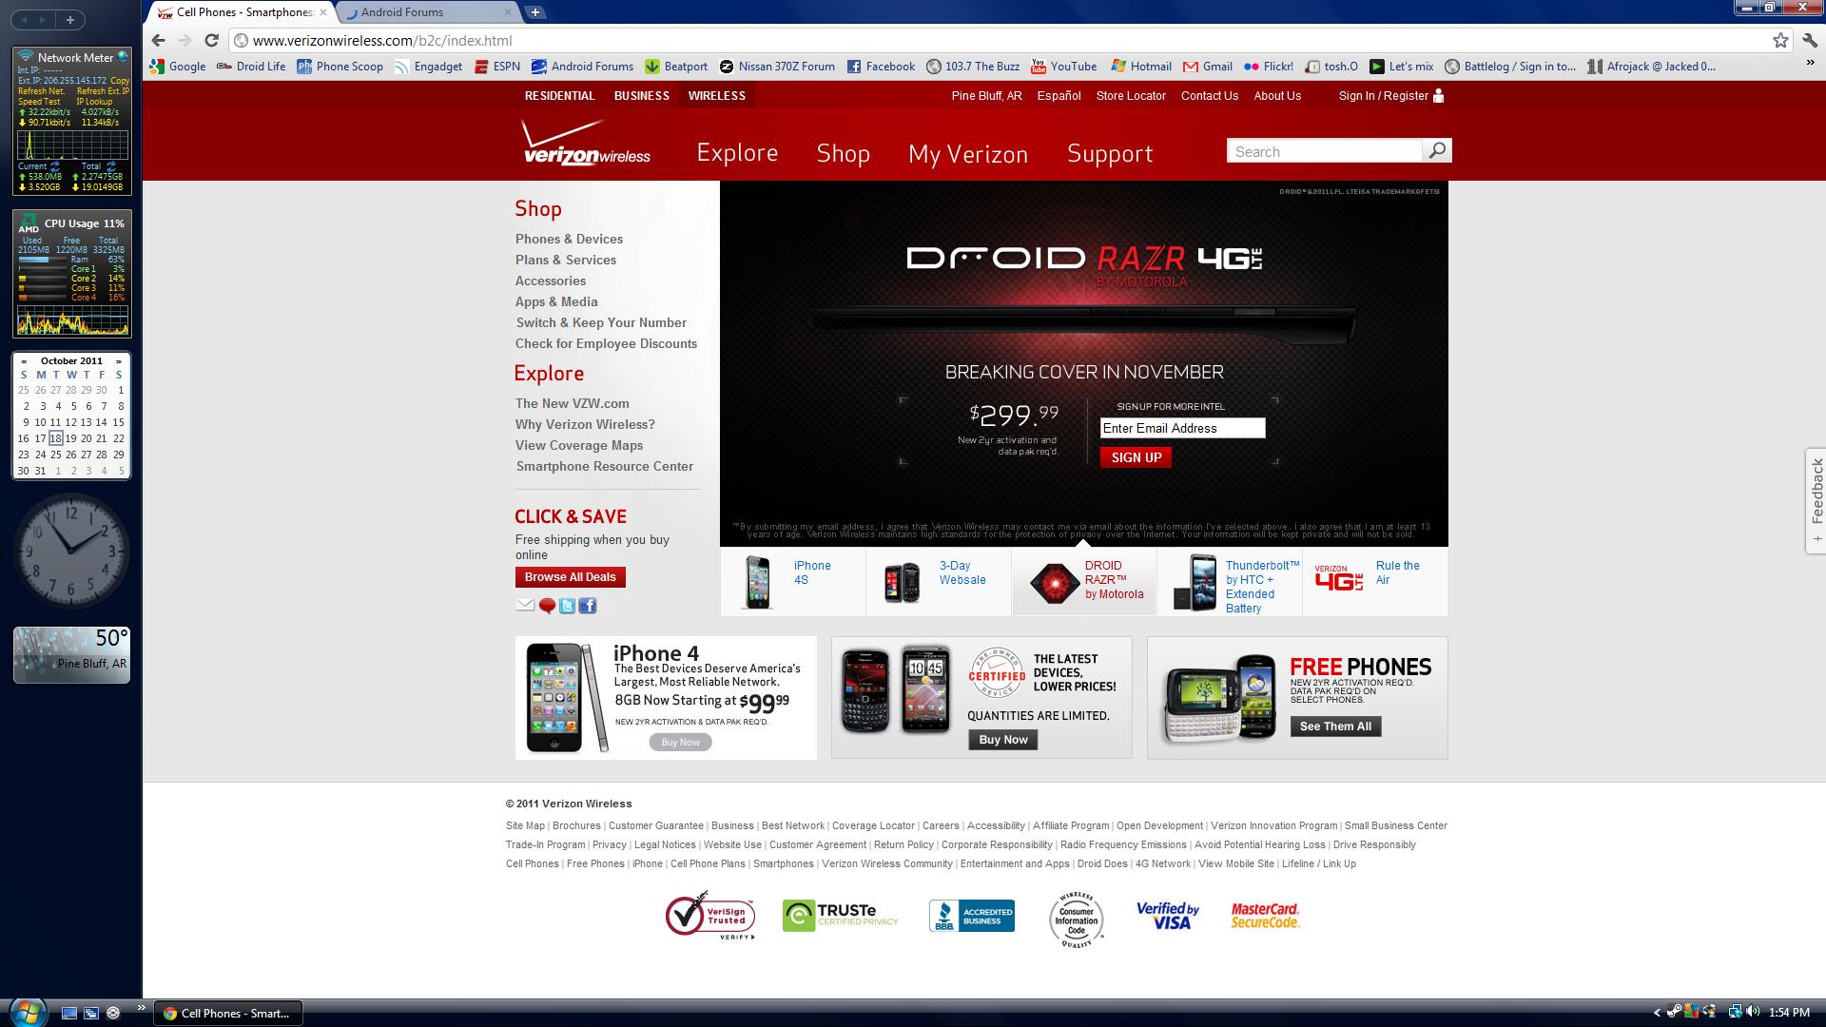
Task: Open the Windows Start orb
Action: (26, 1012)
